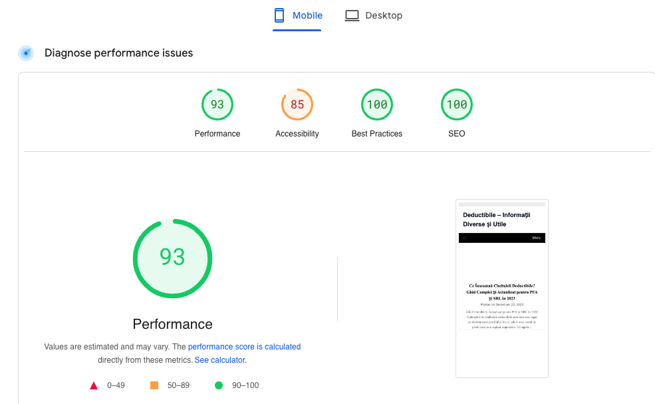Viewport: 655px width, 404px height.
Task: Select the small Performance 93 score gauge
Action: coord(217,104)
